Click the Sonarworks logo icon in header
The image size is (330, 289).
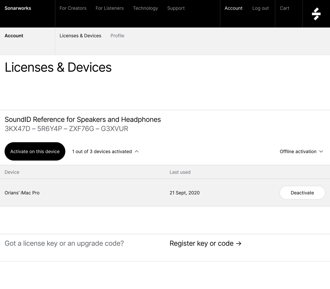[x=316, y=14]
